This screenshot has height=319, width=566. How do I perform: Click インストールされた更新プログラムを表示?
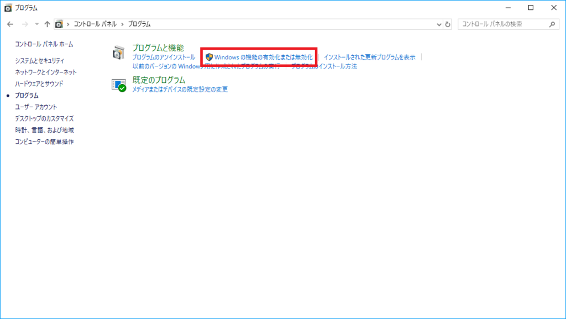tap(370, 57)
